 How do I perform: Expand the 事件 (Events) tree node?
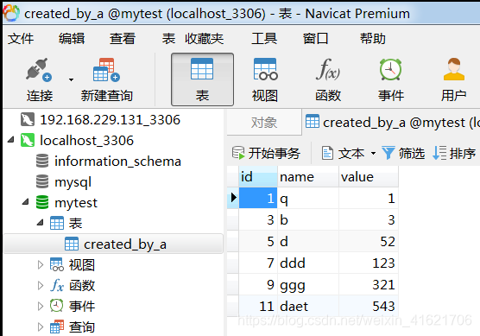(x=41, y=306)
